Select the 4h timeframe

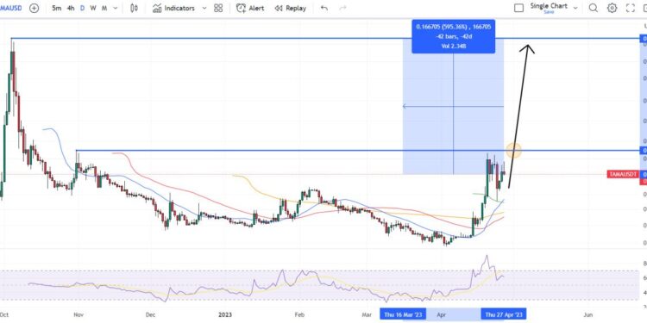coord(71,9)
